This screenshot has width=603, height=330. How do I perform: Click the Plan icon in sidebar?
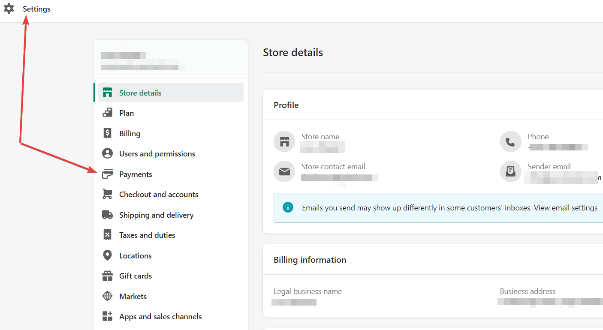tap(107, 113)
